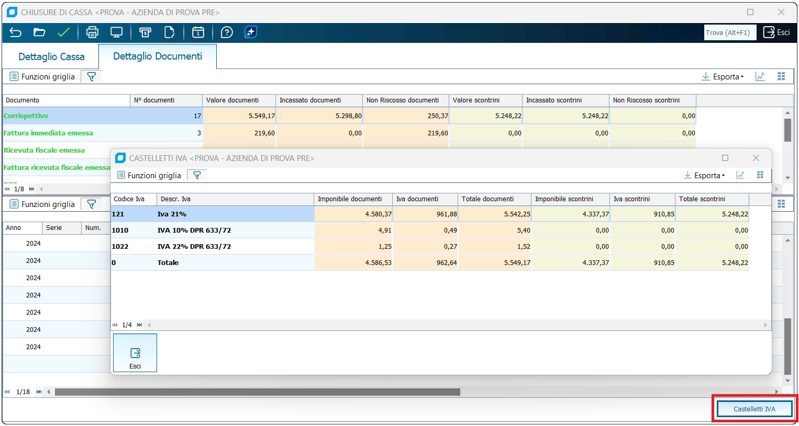Show chart view in Castelletti IVA window
This screenshot has width=799, height=426.
pyautogui.click(x=740, y=175)
